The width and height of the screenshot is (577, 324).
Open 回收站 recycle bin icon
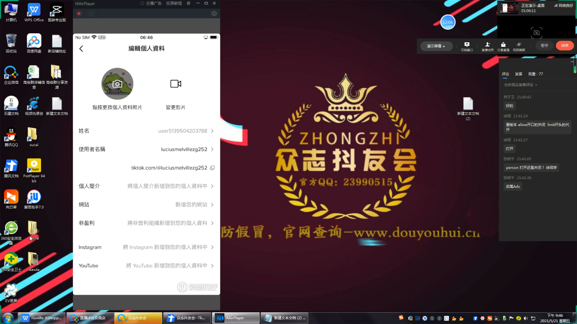click(11, 43)
